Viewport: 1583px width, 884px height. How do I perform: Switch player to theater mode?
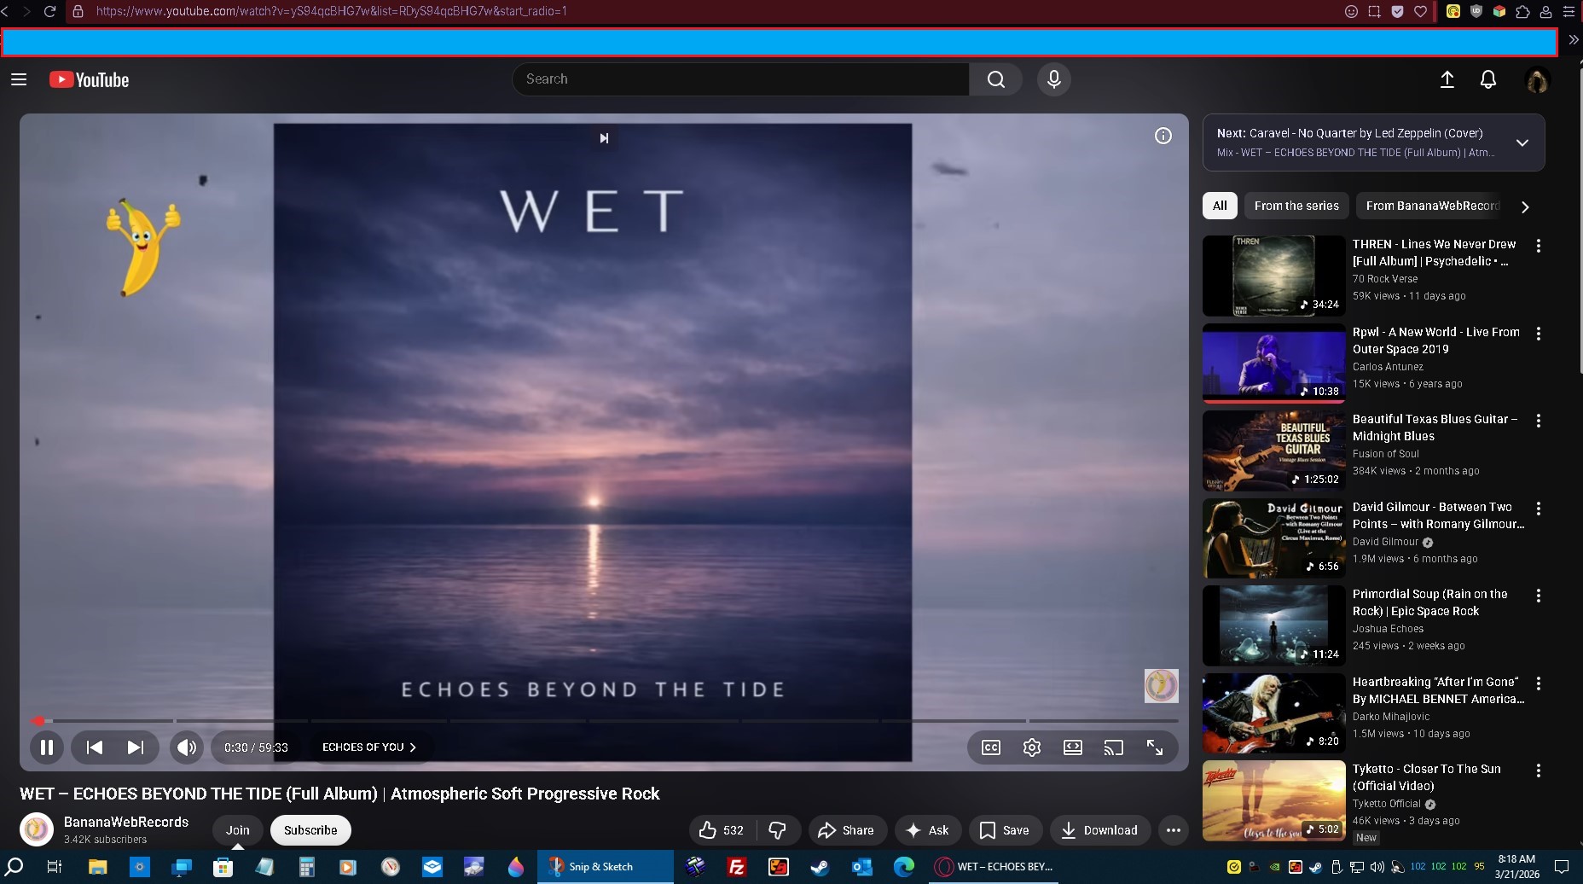point(1073,747)
